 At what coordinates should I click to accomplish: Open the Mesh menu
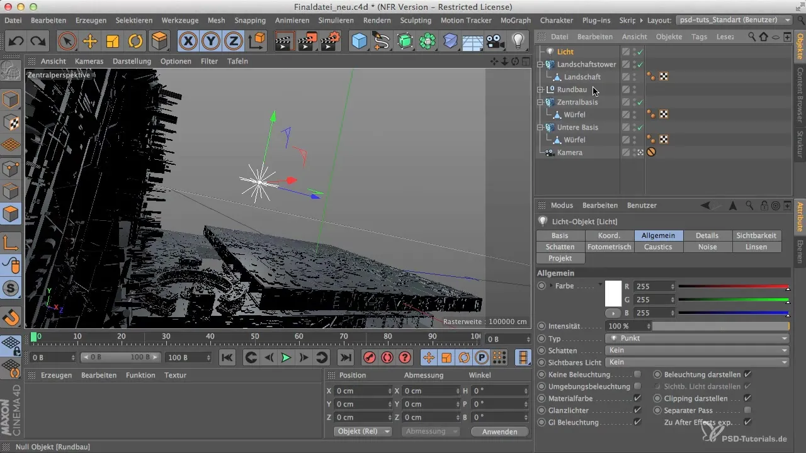(216, 20)
